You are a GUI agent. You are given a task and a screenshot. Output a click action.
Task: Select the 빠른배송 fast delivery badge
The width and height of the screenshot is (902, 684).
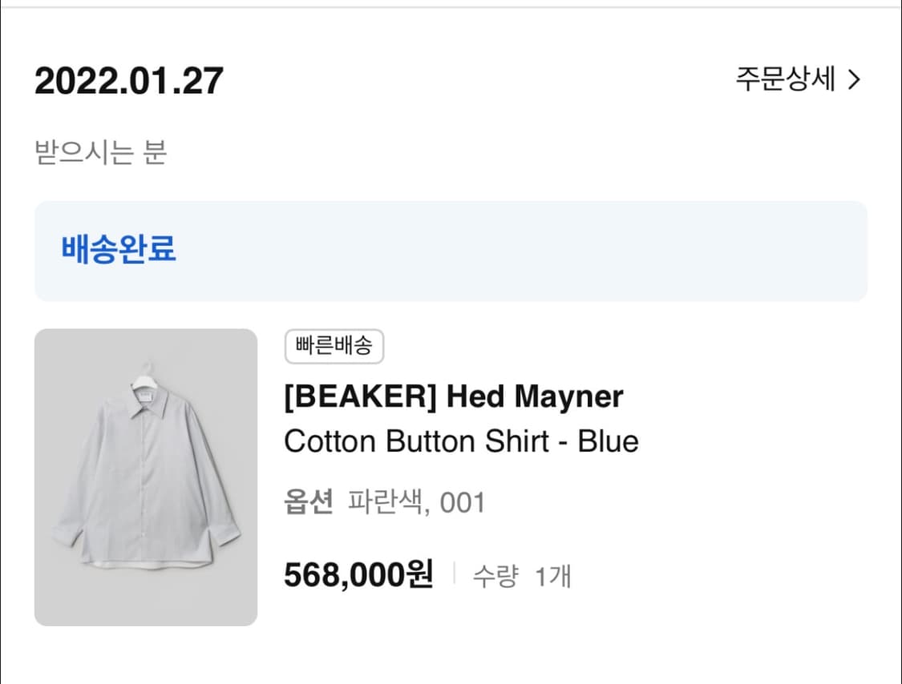334,346
